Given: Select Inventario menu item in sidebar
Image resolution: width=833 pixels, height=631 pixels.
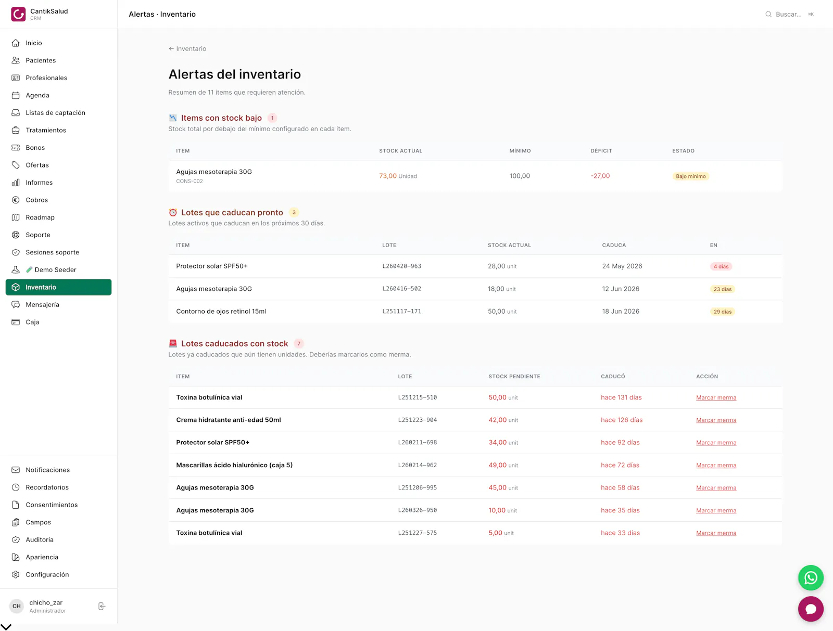Looking at the screenshot, I should (x=58, y=287).
